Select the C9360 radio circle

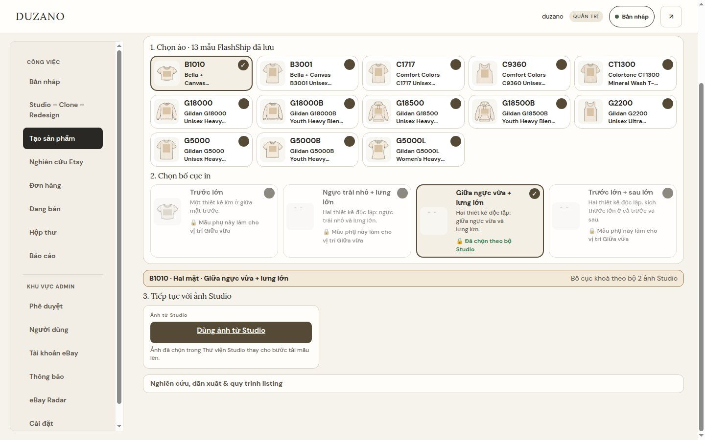click(x=562, y=65)
